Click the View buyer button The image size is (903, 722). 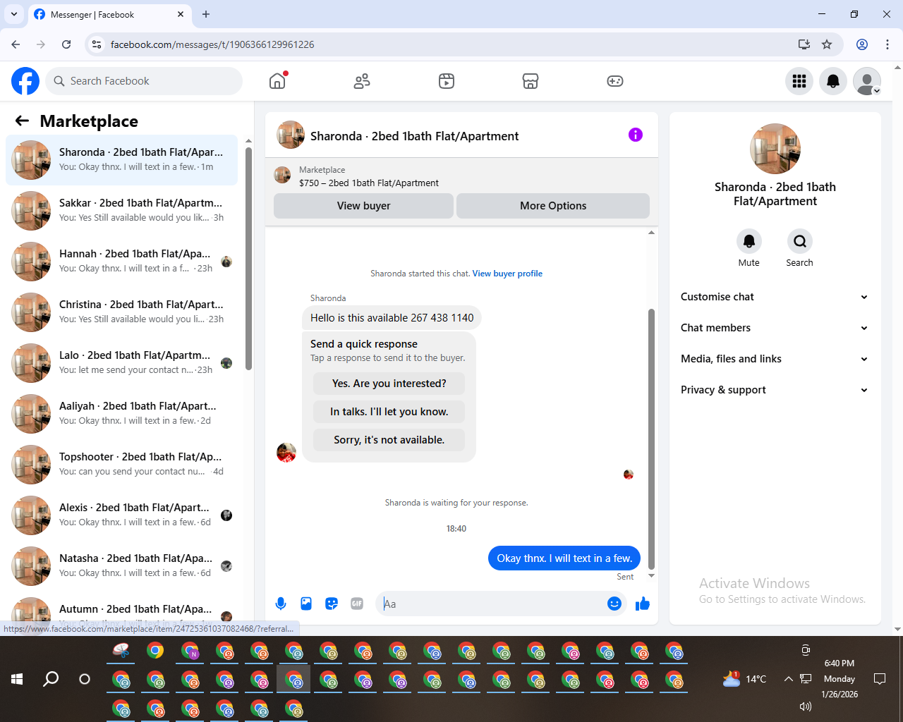point(363,206)
